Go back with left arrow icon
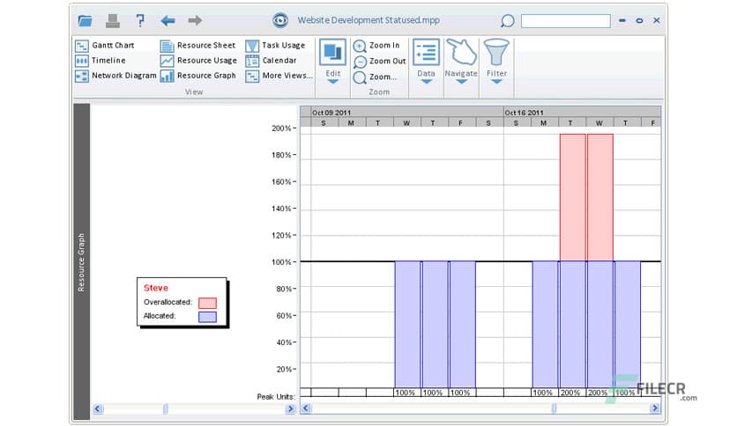The width and height of the screenshot is (737, 426). (167, 20)
